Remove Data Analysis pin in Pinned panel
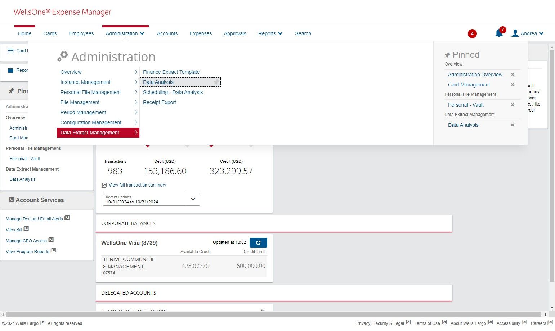Image resolution: width=555 pixels, height=331 pixels. click(513, 125)
